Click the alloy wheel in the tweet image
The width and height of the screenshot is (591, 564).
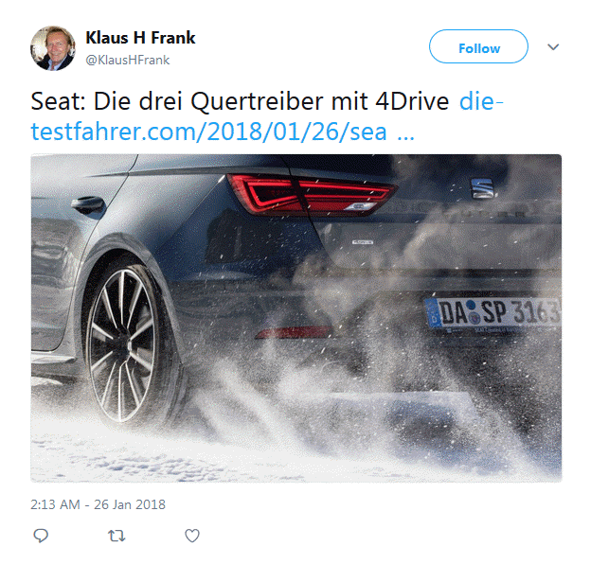[x=122, y=344]
